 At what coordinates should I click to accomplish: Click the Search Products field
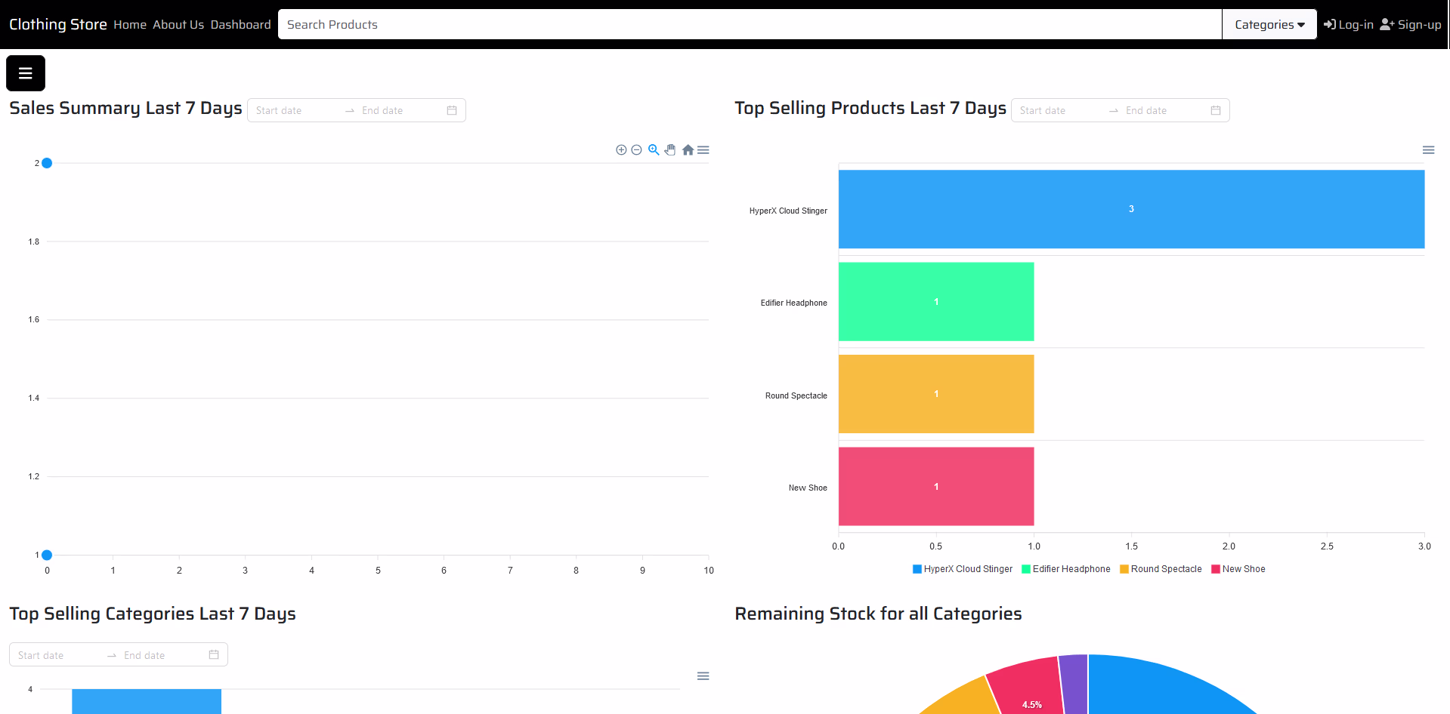click(748, 25)
